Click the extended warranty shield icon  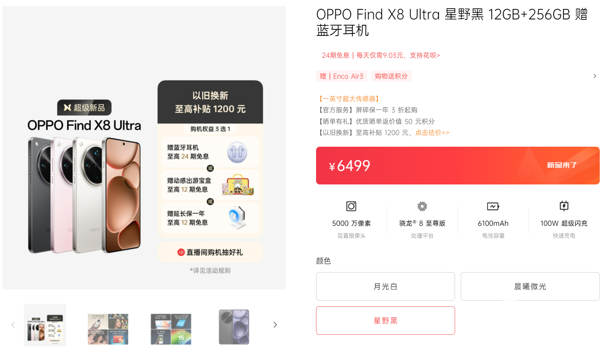[x=236, y=218]
